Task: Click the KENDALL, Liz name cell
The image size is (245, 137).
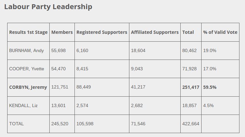Action: 23,105
